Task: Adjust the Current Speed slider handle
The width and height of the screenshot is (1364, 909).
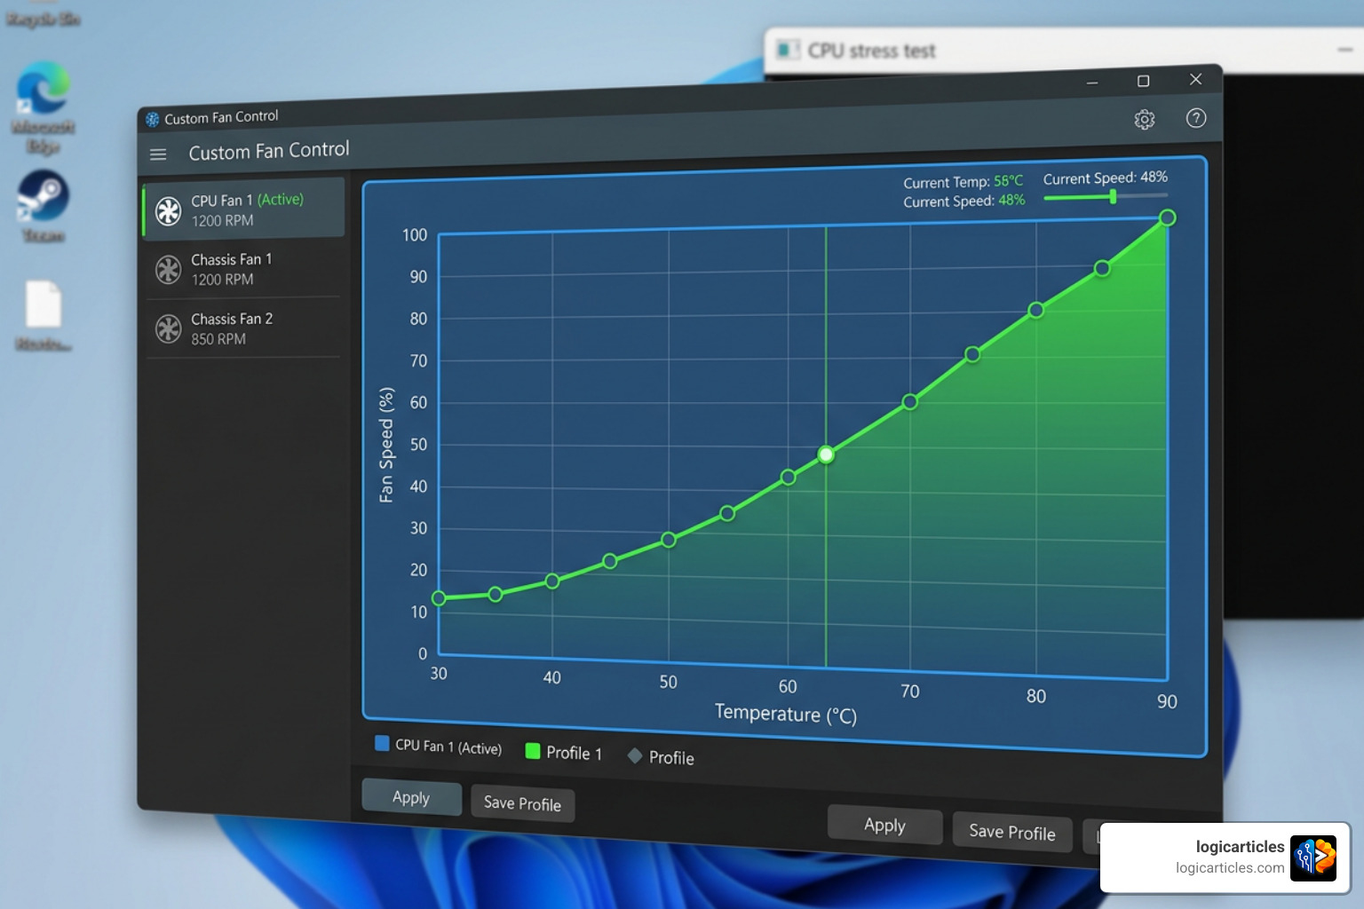Action: click(x=1113, y=196)
